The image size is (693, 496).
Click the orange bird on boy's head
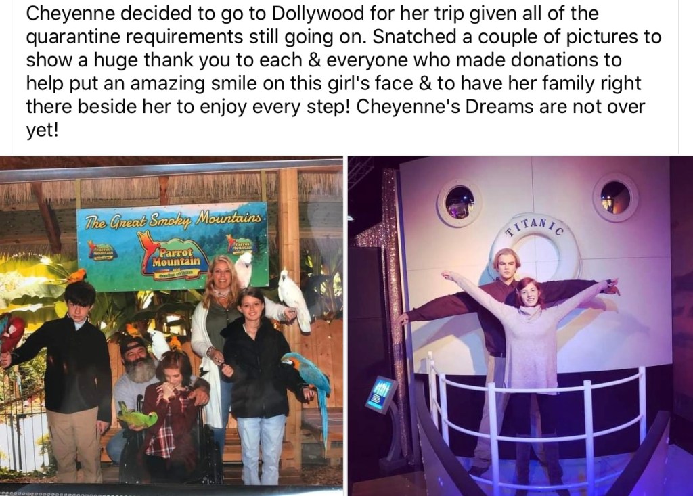point(76,276)
